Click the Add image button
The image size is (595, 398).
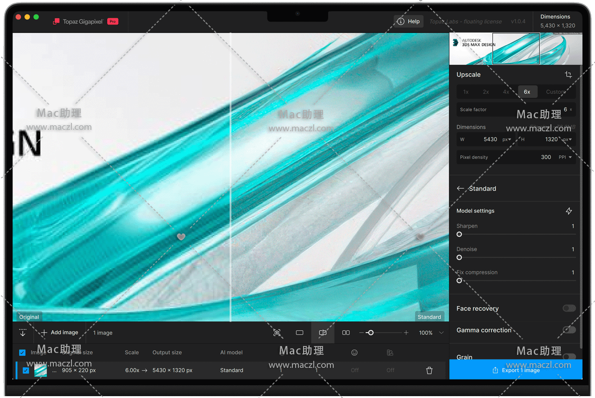click(x=59, y=333)
